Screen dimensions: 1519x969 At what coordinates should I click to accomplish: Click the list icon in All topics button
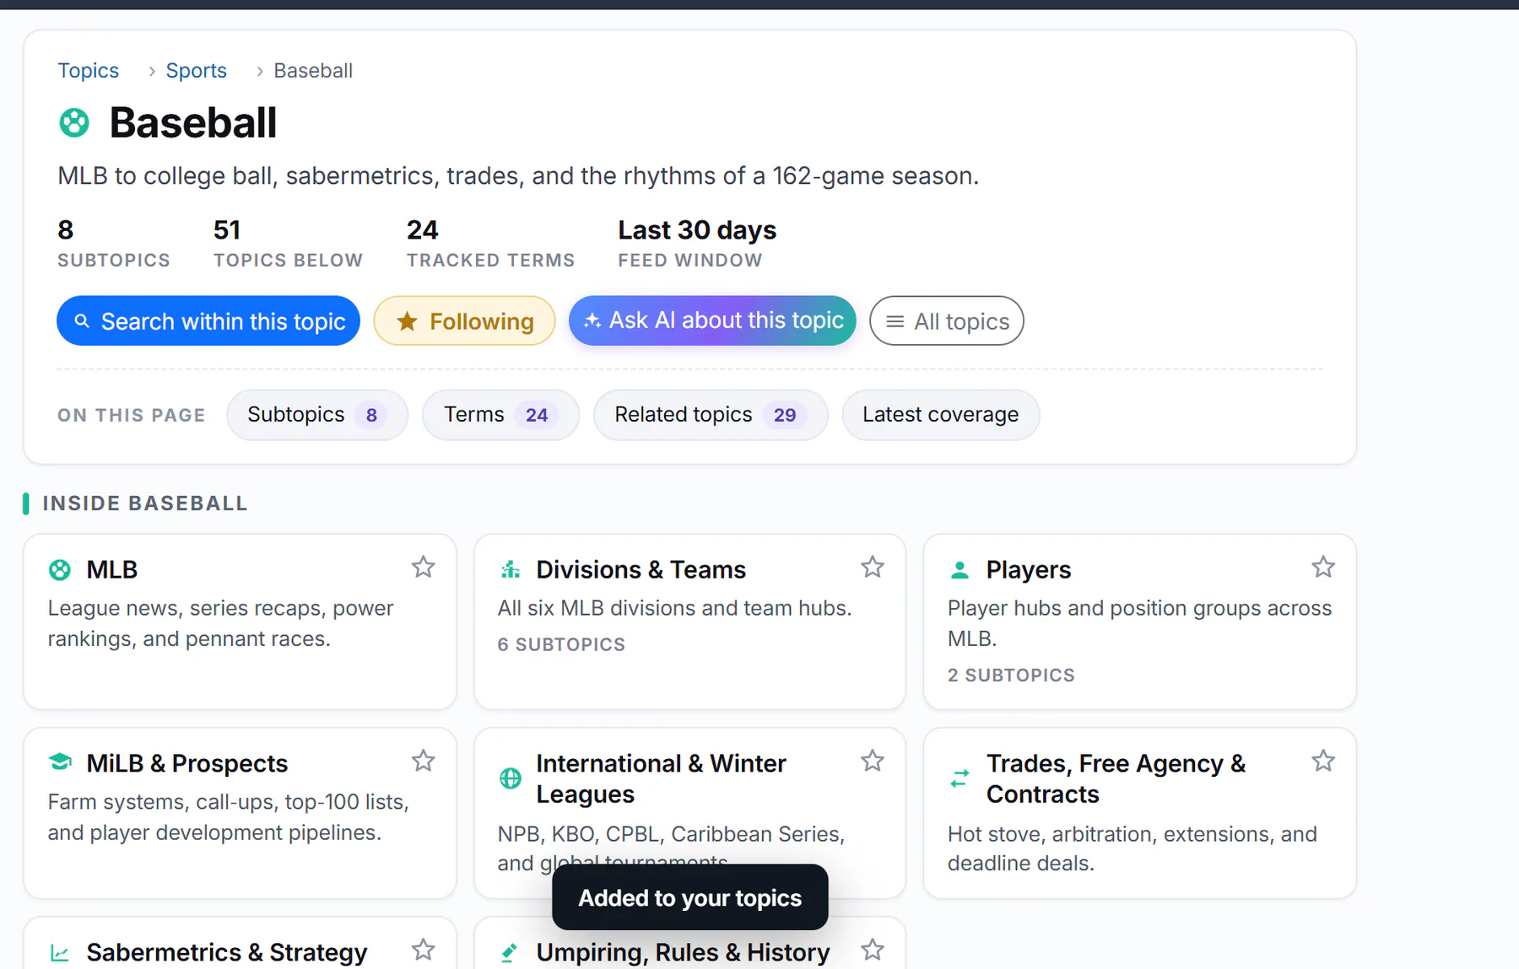pos(895,321)
